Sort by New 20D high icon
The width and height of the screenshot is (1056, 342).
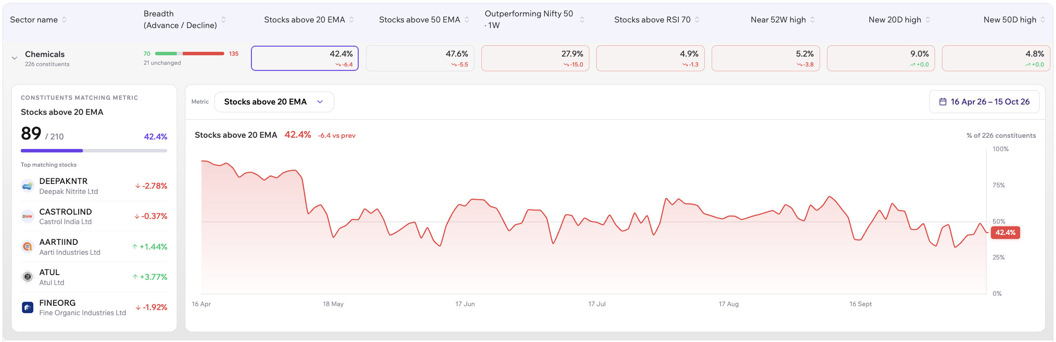pos(928,19)
